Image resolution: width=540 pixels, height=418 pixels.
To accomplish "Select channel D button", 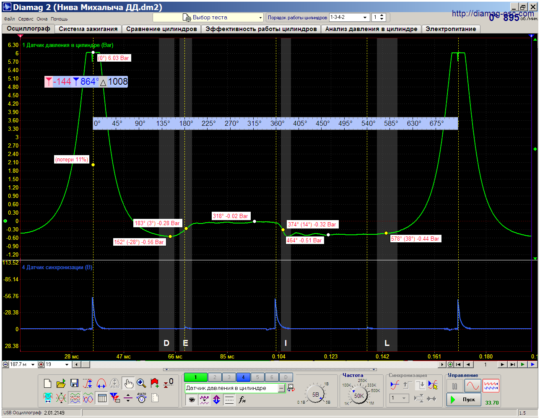I will 286,377.
